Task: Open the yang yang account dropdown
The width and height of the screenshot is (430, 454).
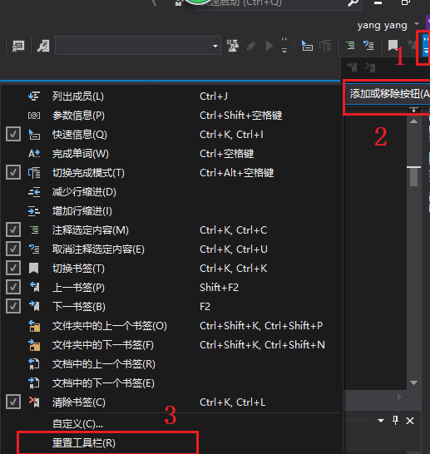Action: pyautogui.click(x=417, y=23)
